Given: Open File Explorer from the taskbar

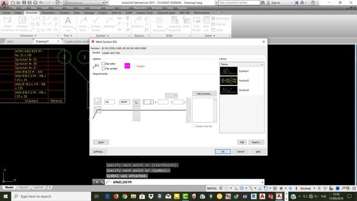Looking at the screenshot, I should pyautogui.click(x=133, y=196).
